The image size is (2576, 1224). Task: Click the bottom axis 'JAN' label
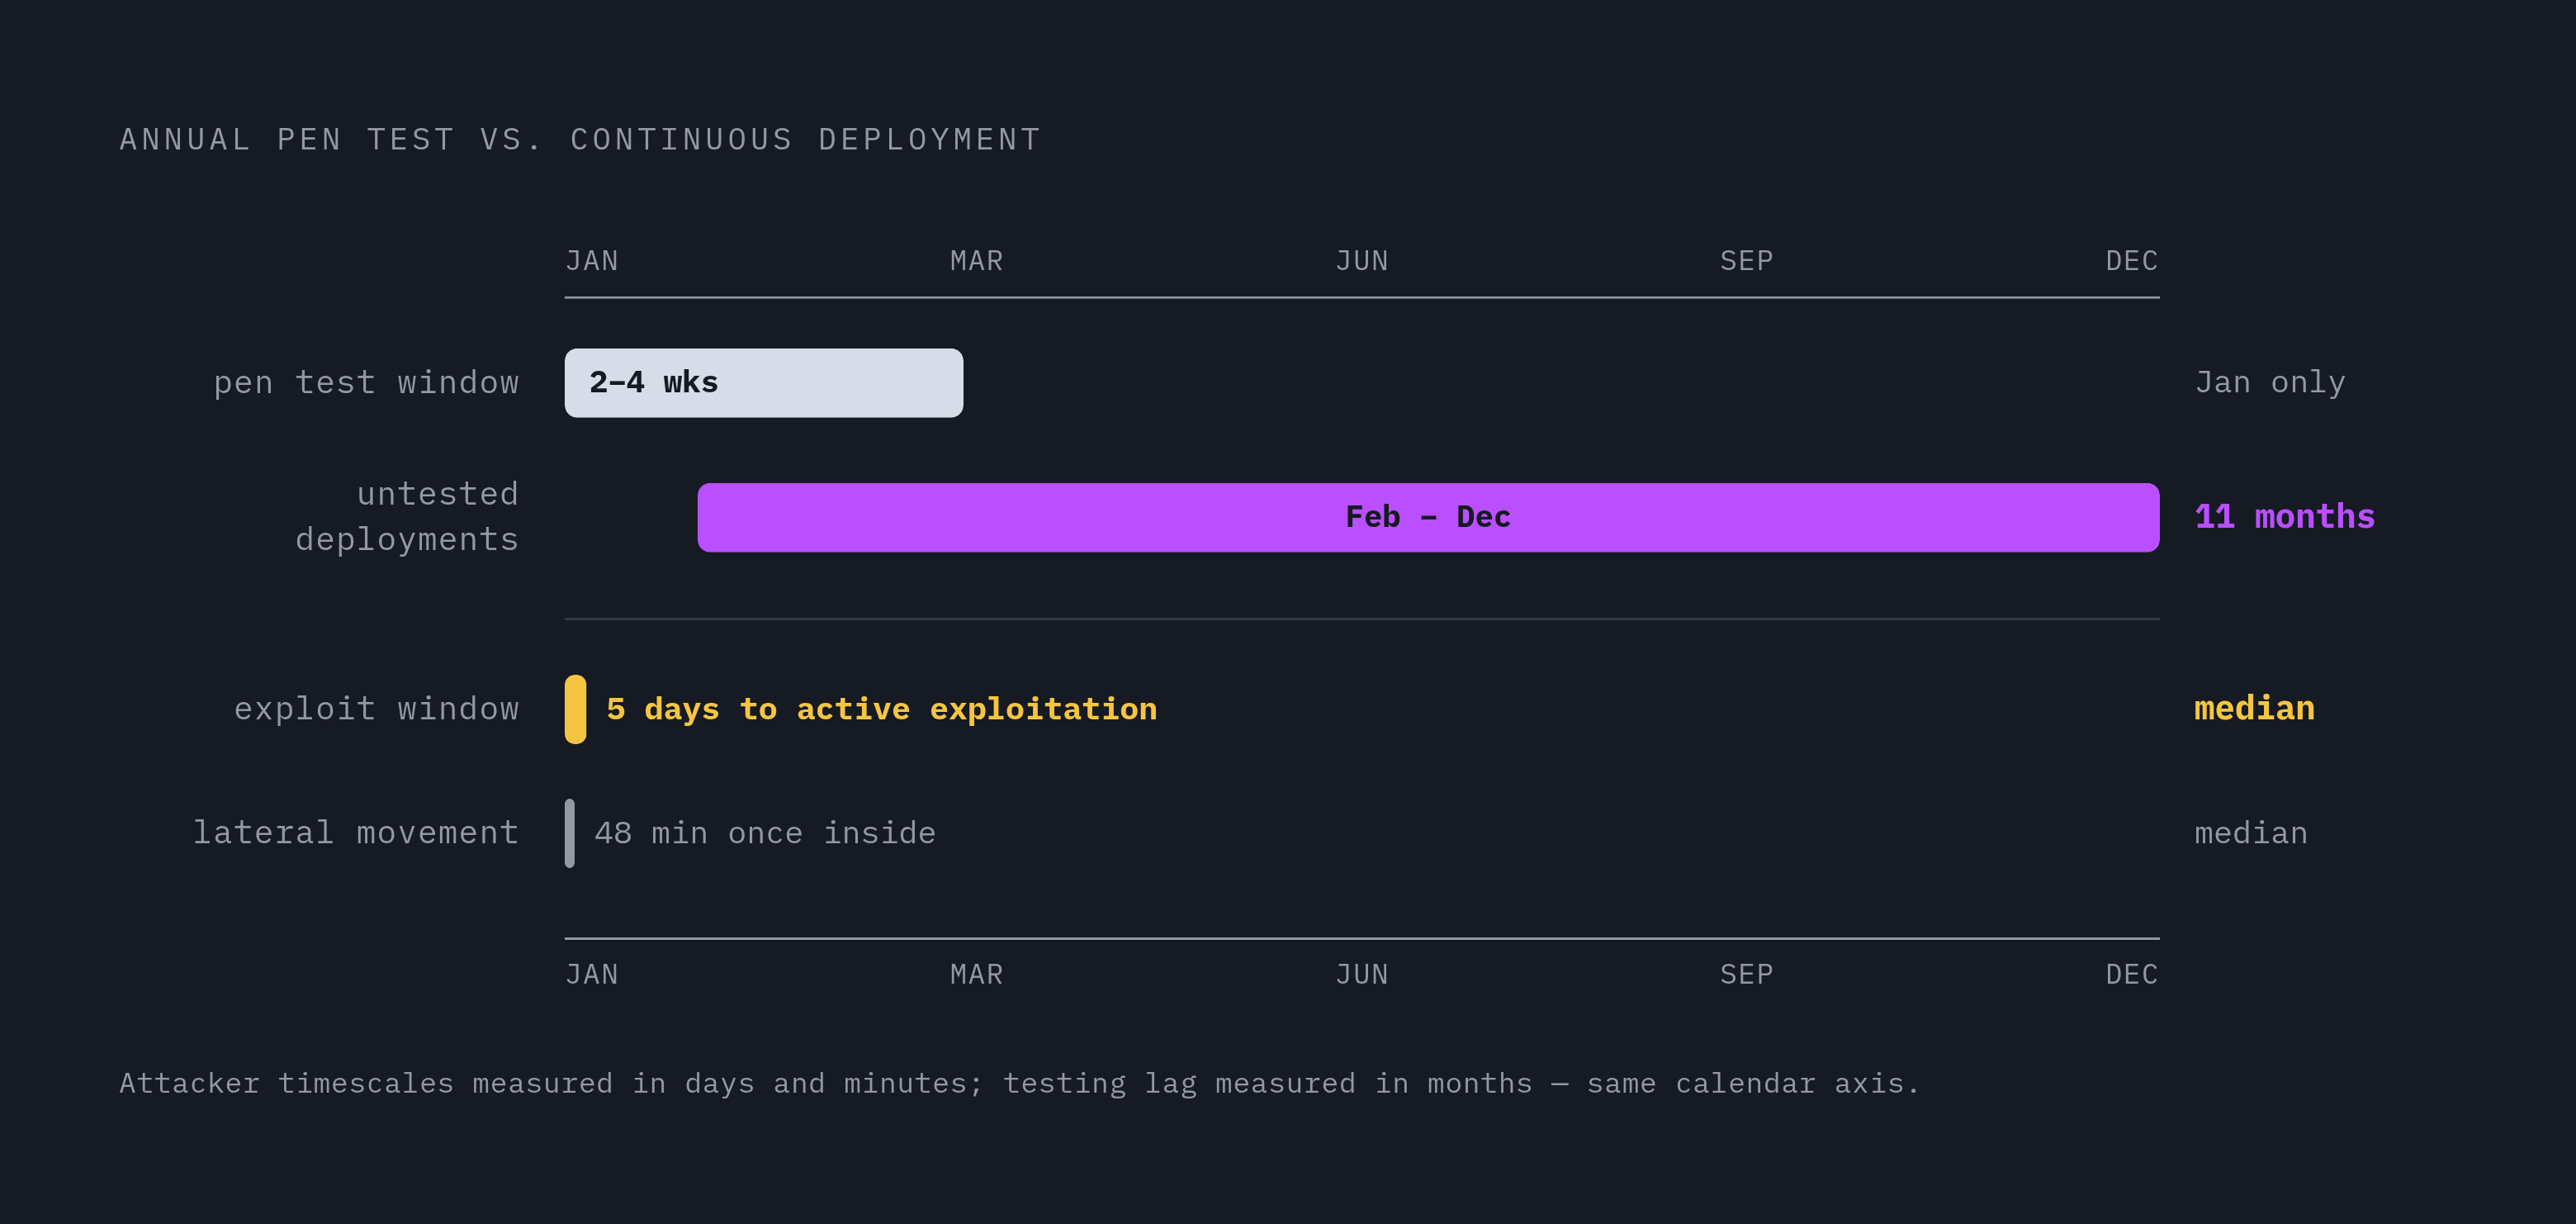(x=592, y=975)
